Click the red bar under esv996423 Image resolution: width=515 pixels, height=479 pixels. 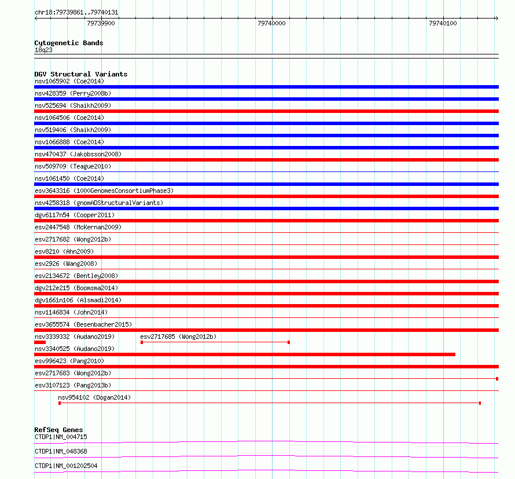click(x=266, y=367)
